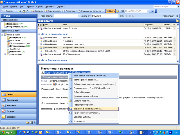
Task: Toggle flag on 'Выставка' message
Action: [x=174, y=37]
